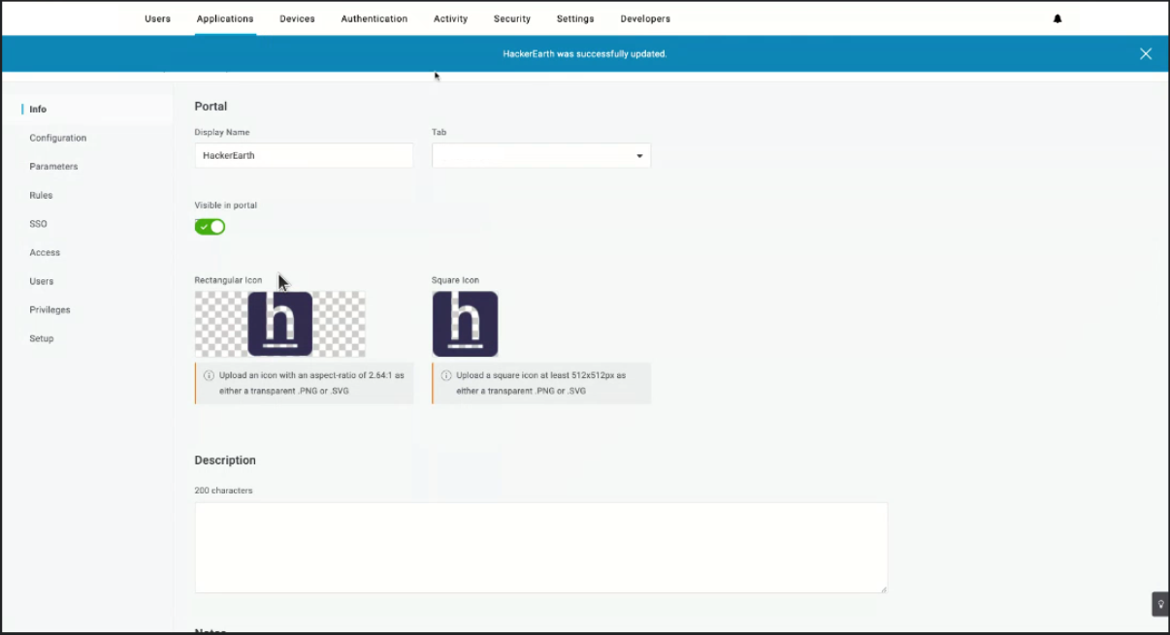This screenshot has height=635, width=1170.
Task: Open the Settings menu
Action: (575, 18)
